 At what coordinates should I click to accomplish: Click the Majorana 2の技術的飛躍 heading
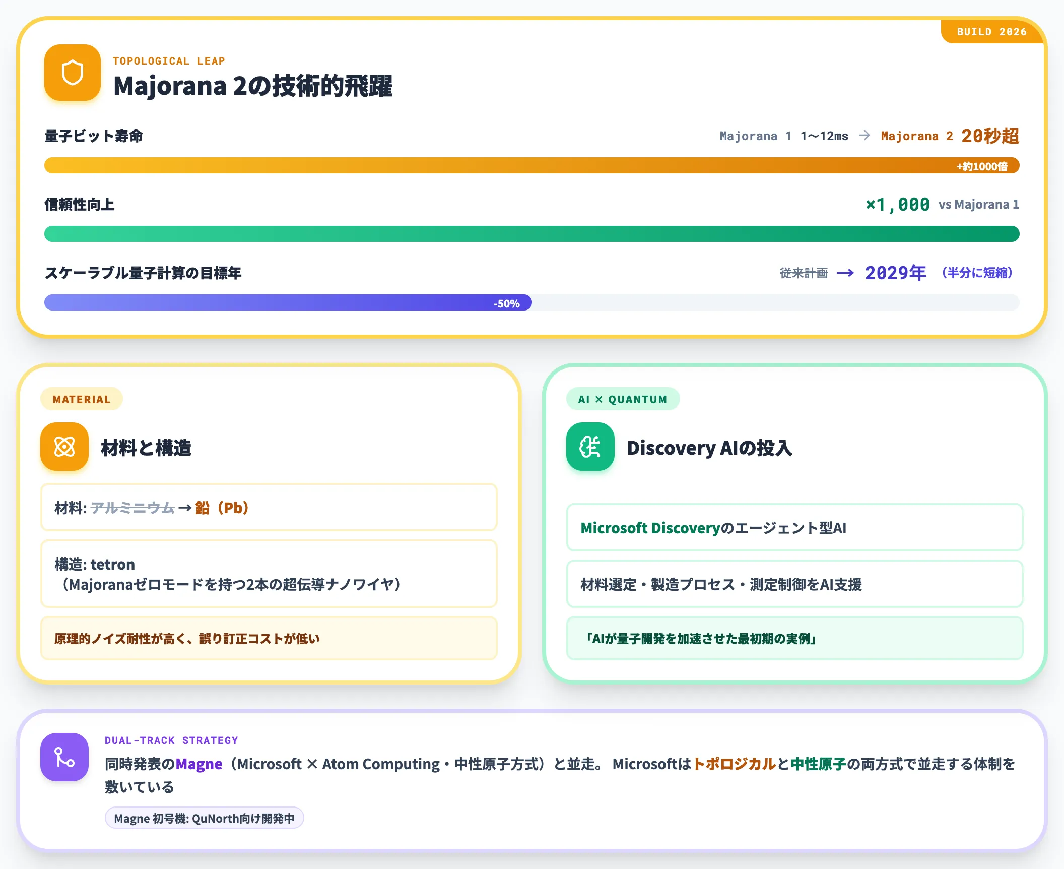[253, 86]
